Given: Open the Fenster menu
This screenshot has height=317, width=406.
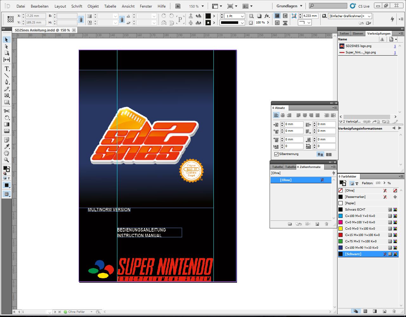Looking at the screenshot, I should click(146, 6).
